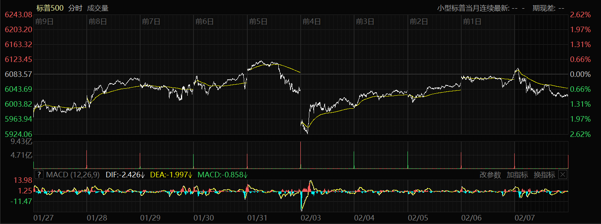Click the 0.00% percent axis label
The image size is (601, 224).
coord(580,74)
